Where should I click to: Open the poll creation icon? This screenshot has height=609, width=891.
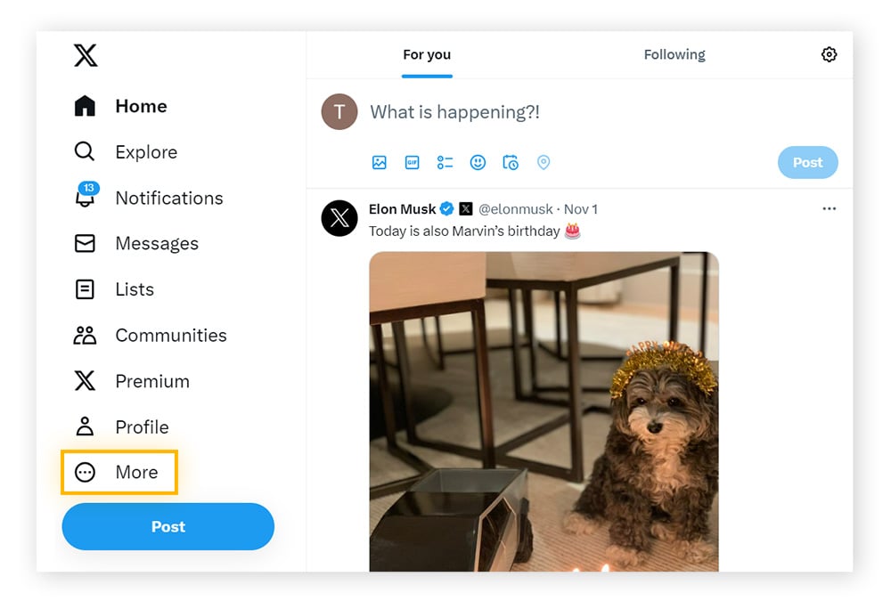(x=445, y=162)
